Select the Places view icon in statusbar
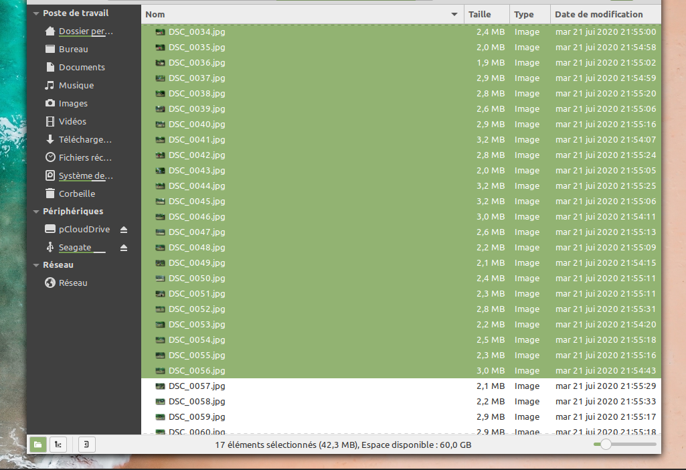Screen dimensions: 686x470 [37, 444]
